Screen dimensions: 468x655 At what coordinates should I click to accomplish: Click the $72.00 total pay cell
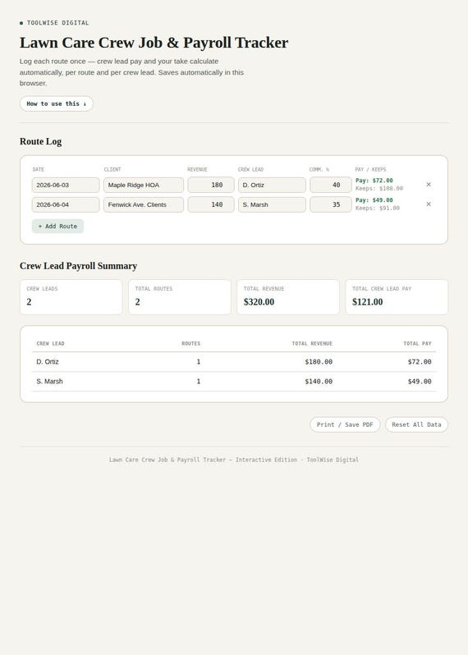tap(420, 362)
